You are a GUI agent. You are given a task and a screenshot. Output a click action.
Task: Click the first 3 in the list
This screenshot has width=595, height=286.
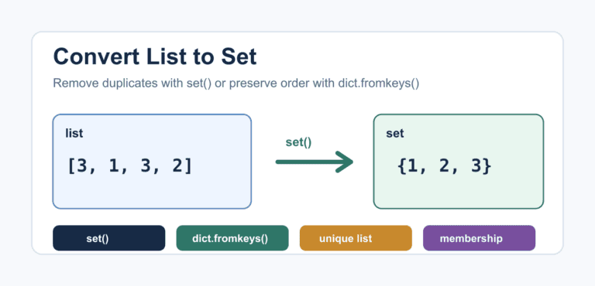[82, 166]
